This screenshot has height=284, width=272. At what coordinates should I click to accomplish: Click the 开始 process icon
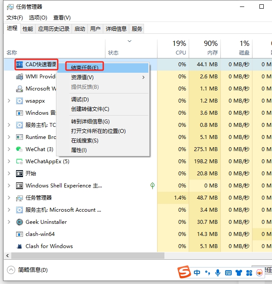(x=20, y=174)
